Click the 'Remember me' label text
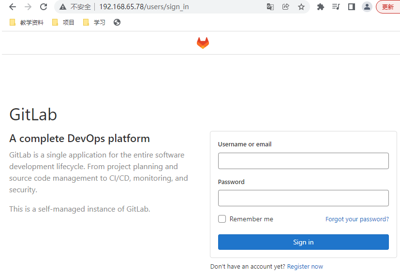The width and height of the screenshot is (400, 272). [252, 219]
